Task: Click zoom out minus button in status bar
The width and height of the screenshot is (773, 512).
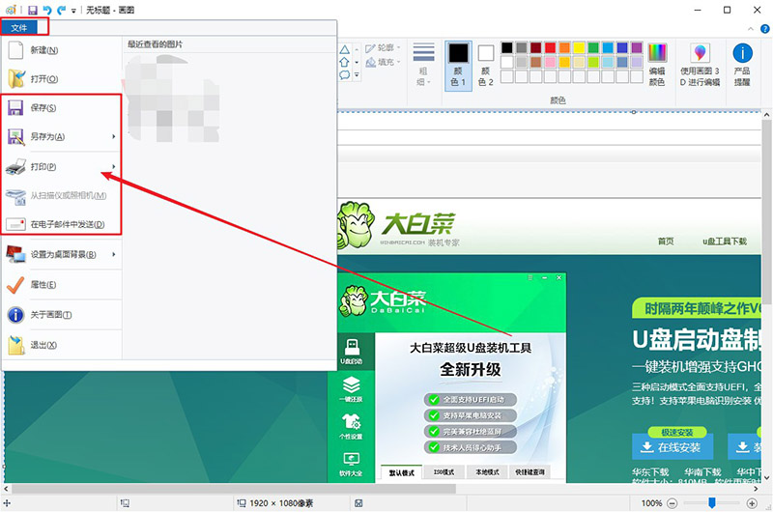Action: coord(673,503)
